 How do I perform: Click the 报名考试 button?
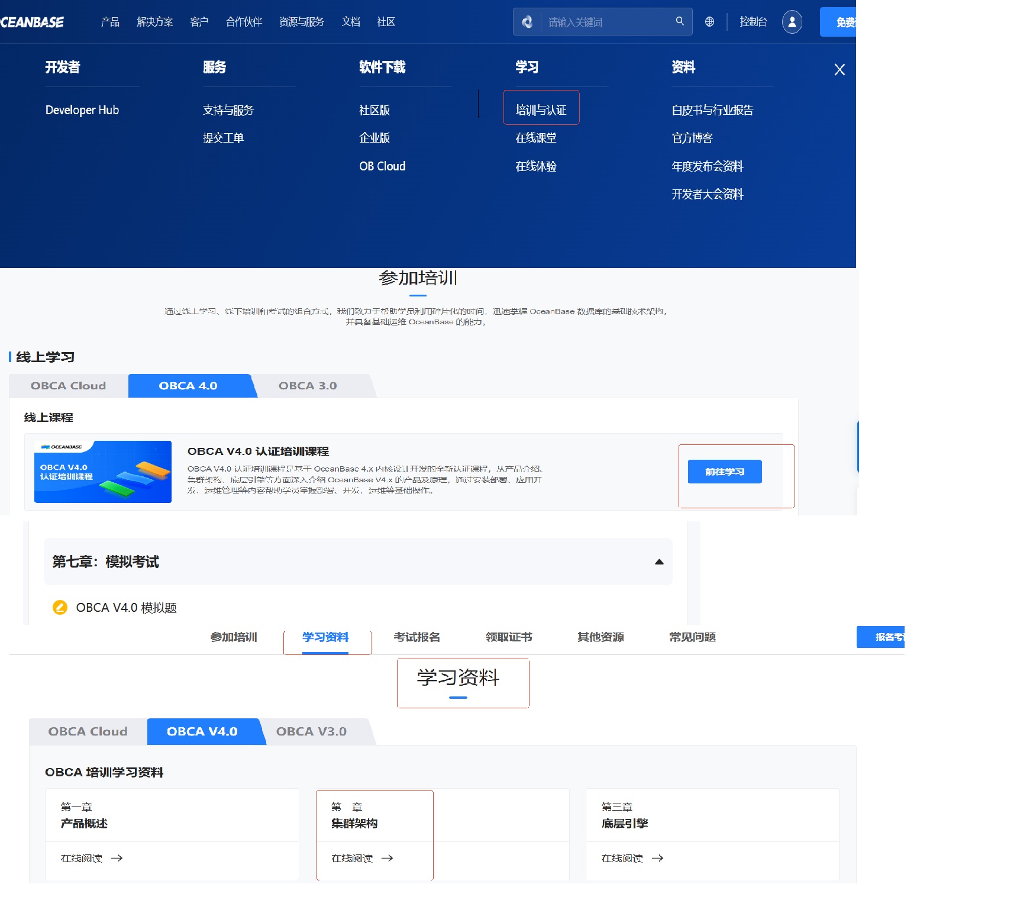[x=880, y=637]
